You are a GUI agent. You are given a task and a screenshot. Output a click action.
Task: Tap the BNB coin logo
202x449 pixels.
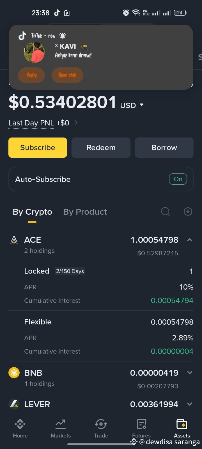(14, 373)
